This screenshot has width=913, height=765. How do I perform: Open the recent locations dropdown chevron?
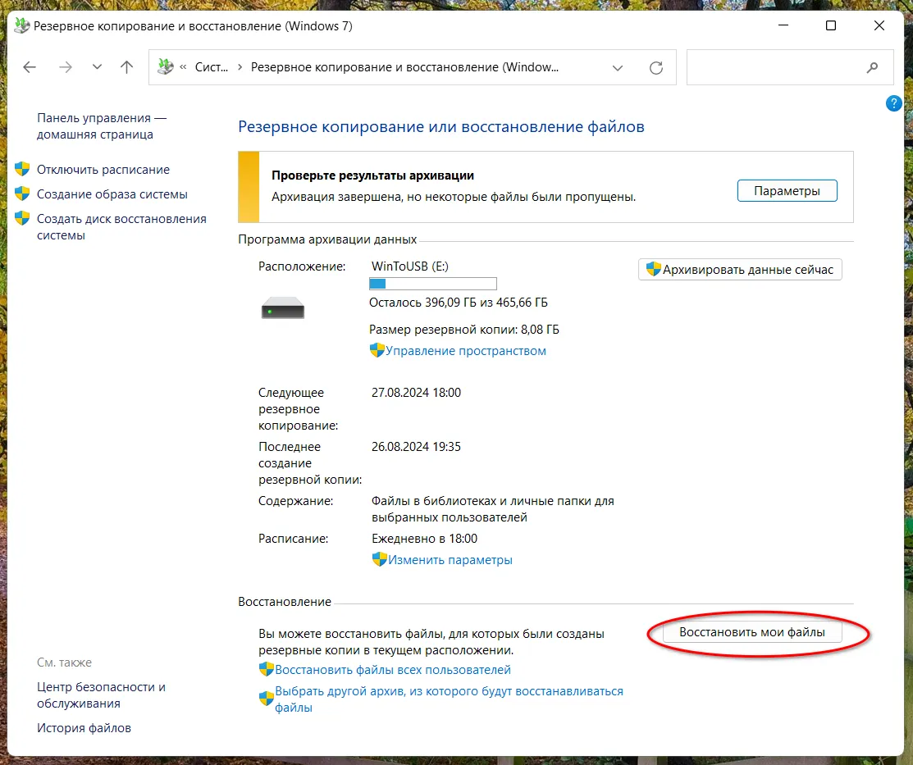pyautogui.click(x=97, y=68)
